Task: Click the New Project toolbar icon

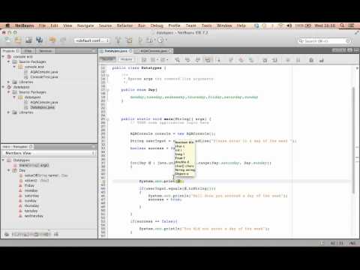Action: click(x=18, y=40)
